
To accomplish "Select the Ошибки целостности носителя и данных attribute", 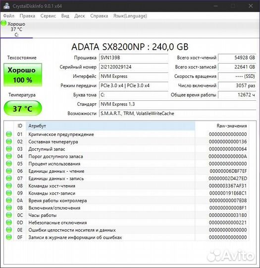I will click(x=72, y=230).
